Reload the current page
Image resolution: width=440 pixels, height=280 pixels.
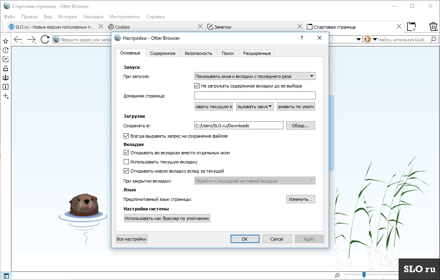coord(45,40)
